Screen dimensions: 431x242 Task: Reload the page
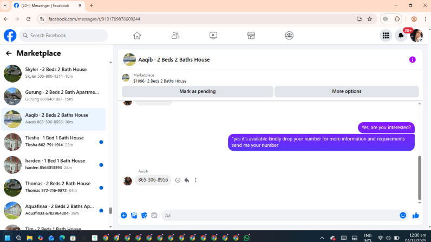coord(28,19)
